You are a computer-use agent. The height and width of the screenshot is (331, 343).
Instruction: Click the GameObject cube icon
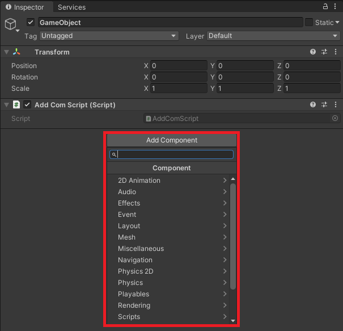(10, 24)
